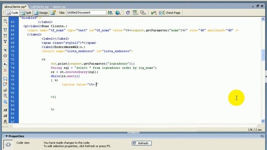Screen dimensions: 267x150
Task: Click the Refresh Design View toolbar icon
Action: tap(128, 13)
